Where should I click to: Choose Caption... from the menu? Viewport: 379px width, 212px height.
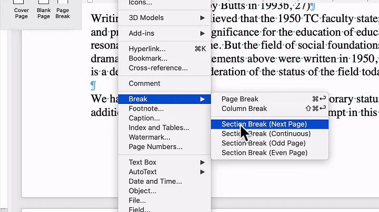164,118
